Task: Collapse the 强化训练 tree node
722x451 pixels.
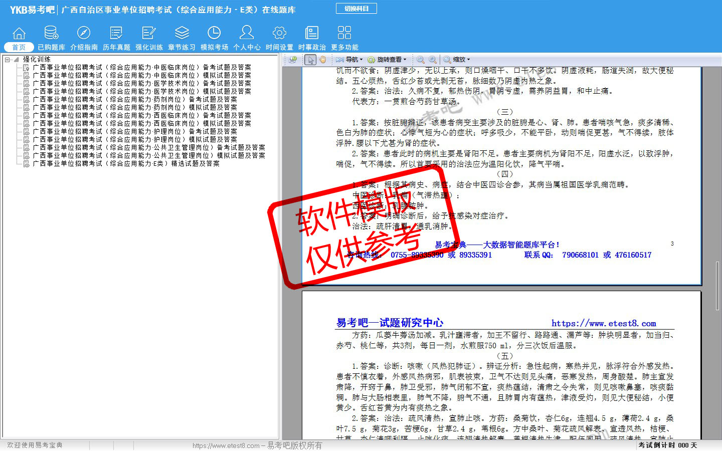Action: tap(8, 60)
